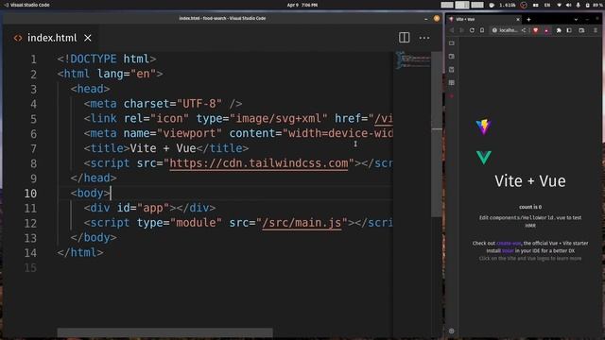
Task: Toggle the browser sidebar panel icon
Action: [569, 30]
